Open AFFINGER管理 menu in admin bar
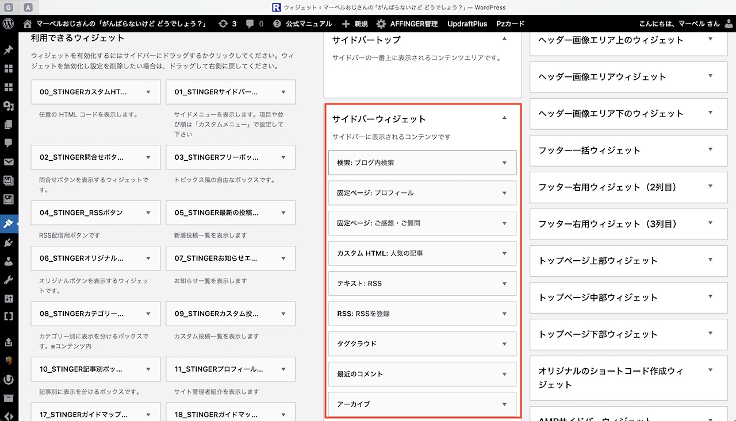 (x=407, y=24)
